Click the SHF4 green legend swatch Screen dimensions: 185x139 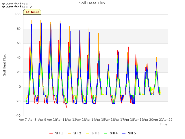[x=106, y=134]
